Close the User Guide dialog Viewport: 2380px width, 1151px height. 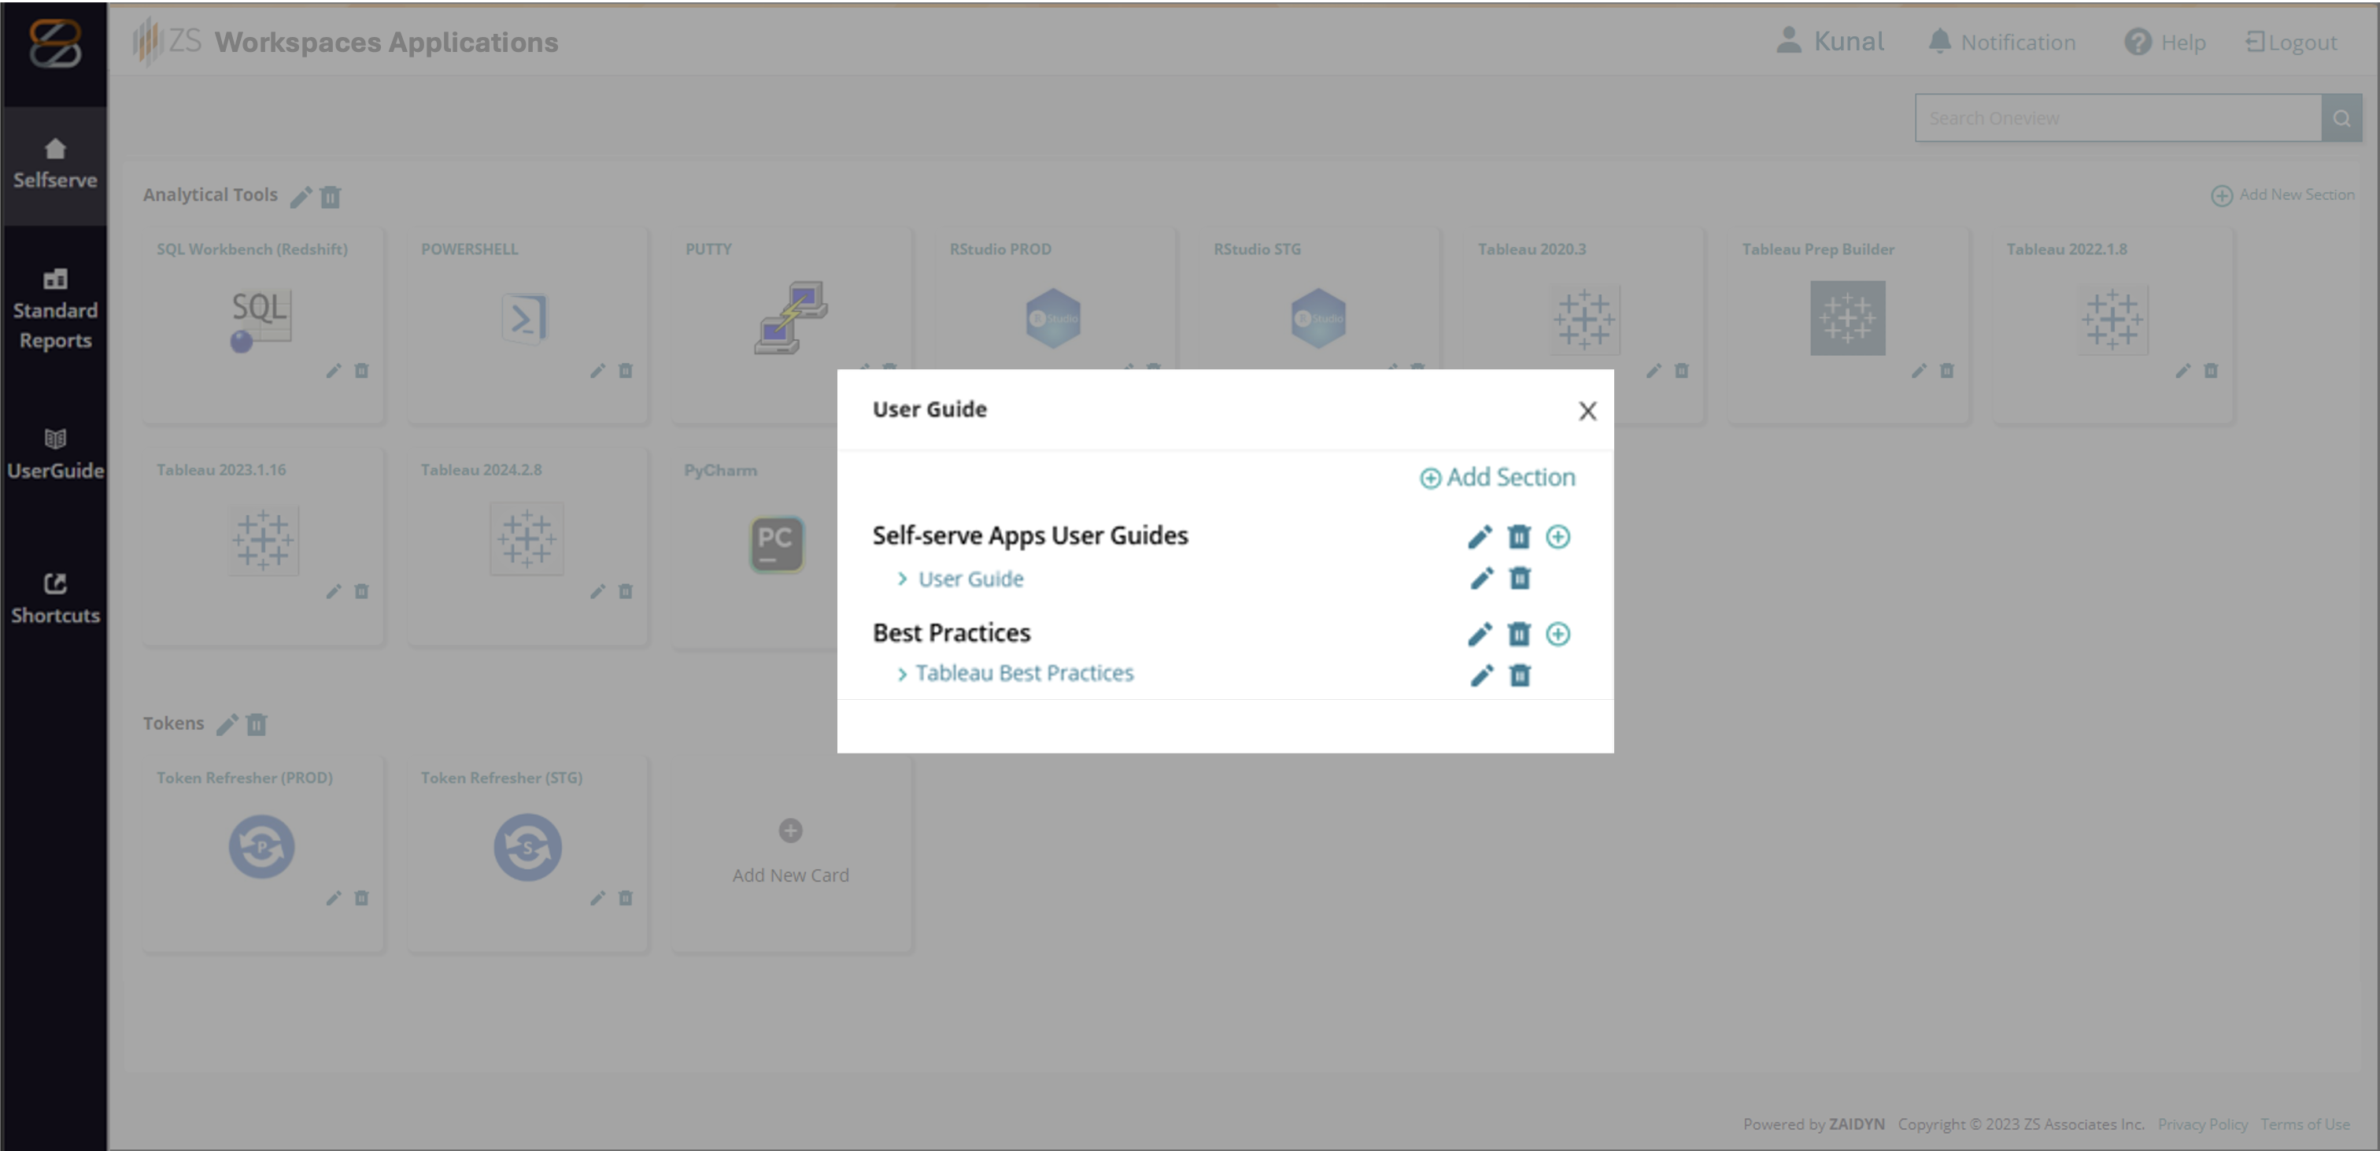(x=1587, y=412)
